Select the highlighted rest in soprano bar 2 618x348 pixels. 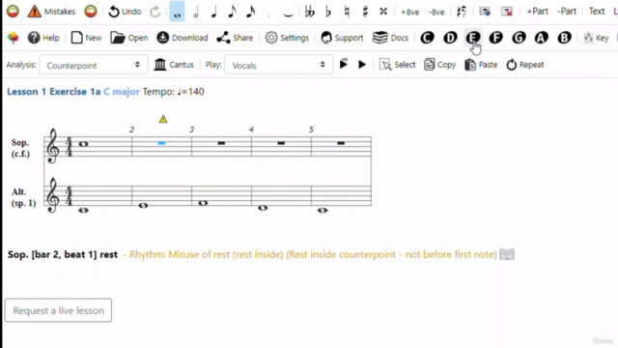(x=161, y=143)
